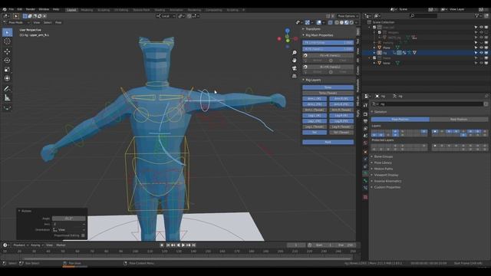491x276 pixels.
Task: Switch to the Animation workspace tab
Action: (x=176, y=10)
